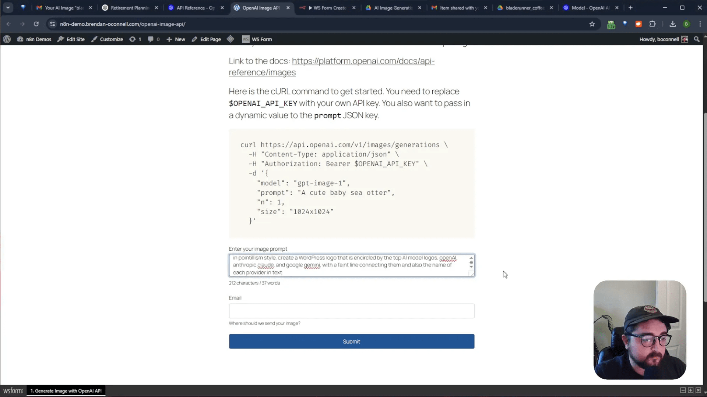Screen dimensions: 707x397
Task: Open the admin bar search icon
Action: [x=697, y=39]
